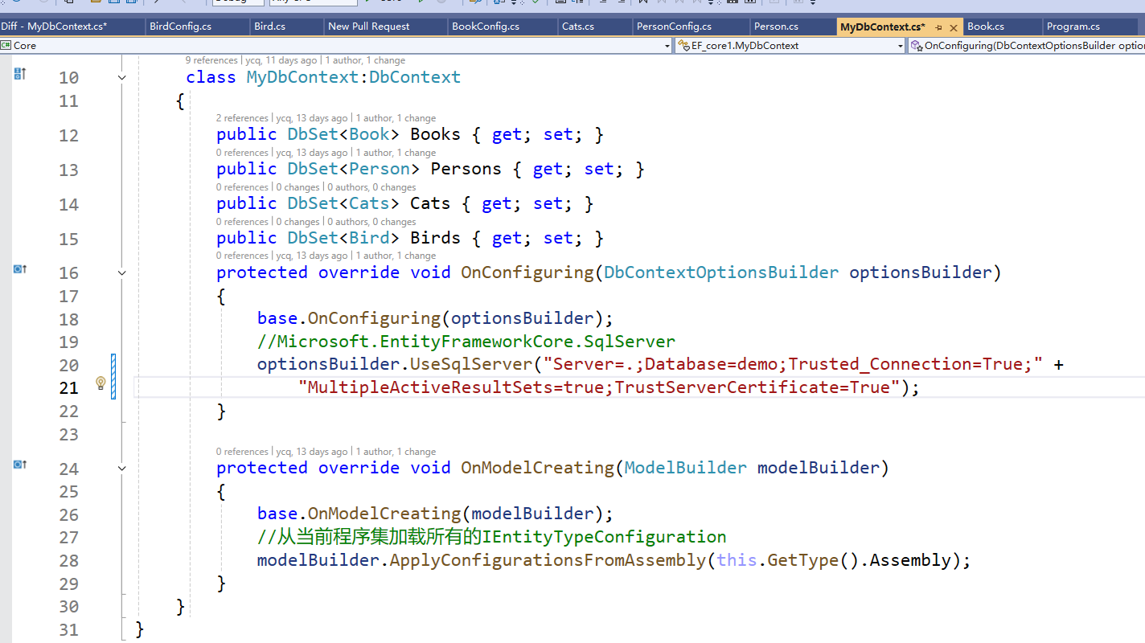This screenshot has height=643, width=1145.
Task: Start debugging with the green run arrow
Action: click(367, 4)
